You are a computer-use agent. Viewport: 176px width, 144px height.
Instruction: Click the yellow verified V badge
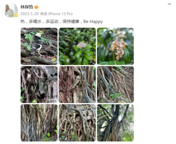(x=16, y=15)
